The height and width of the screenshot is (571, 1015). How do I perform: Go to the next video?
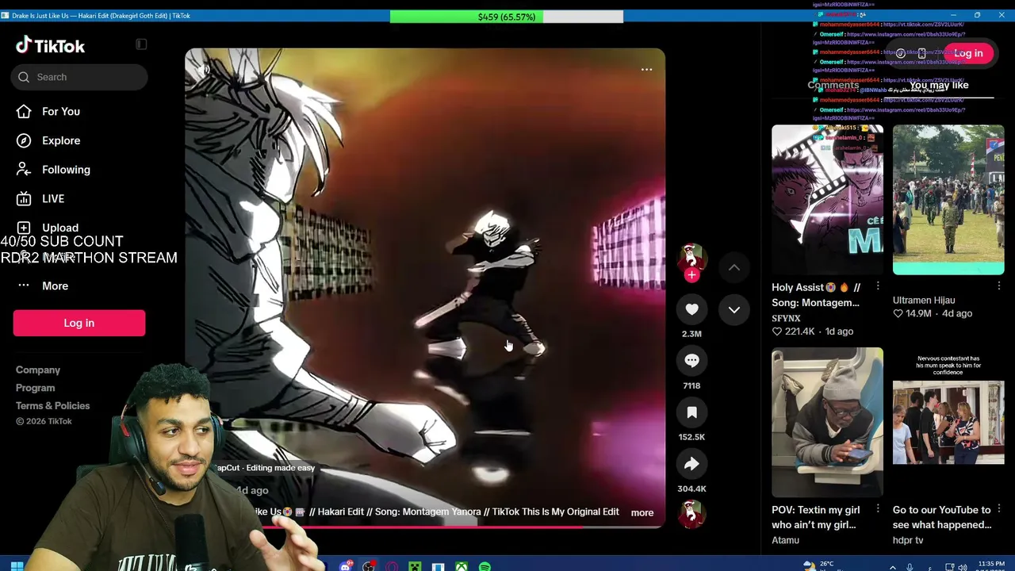734,309
